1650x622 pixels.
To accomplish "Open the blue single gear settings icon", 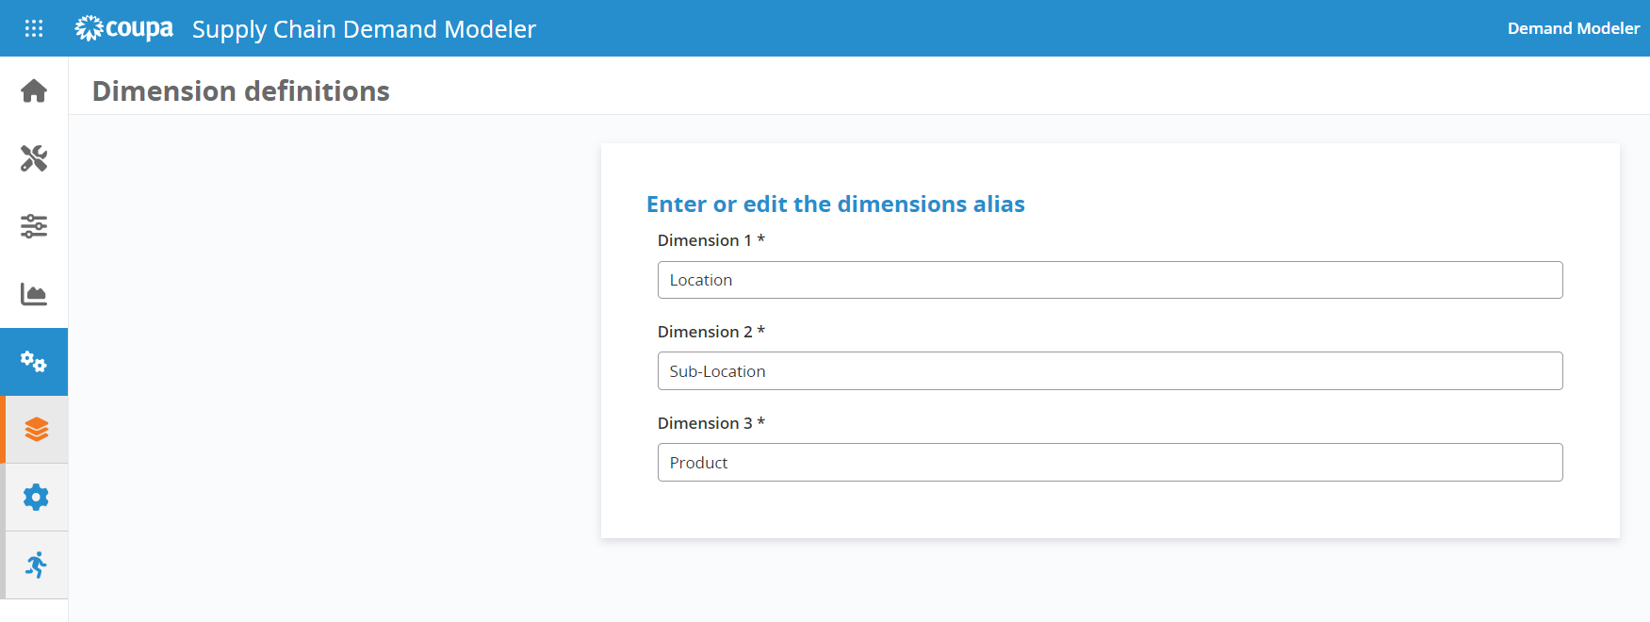I will 37,498.
